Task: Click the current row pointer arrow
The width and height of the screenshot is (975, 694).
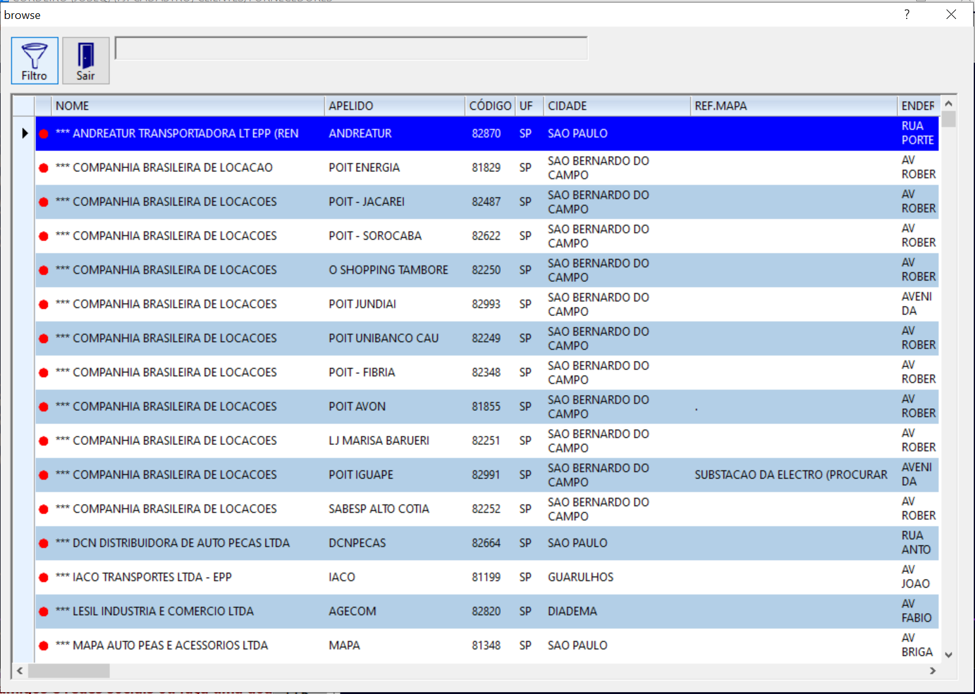Action: point(25,133)
